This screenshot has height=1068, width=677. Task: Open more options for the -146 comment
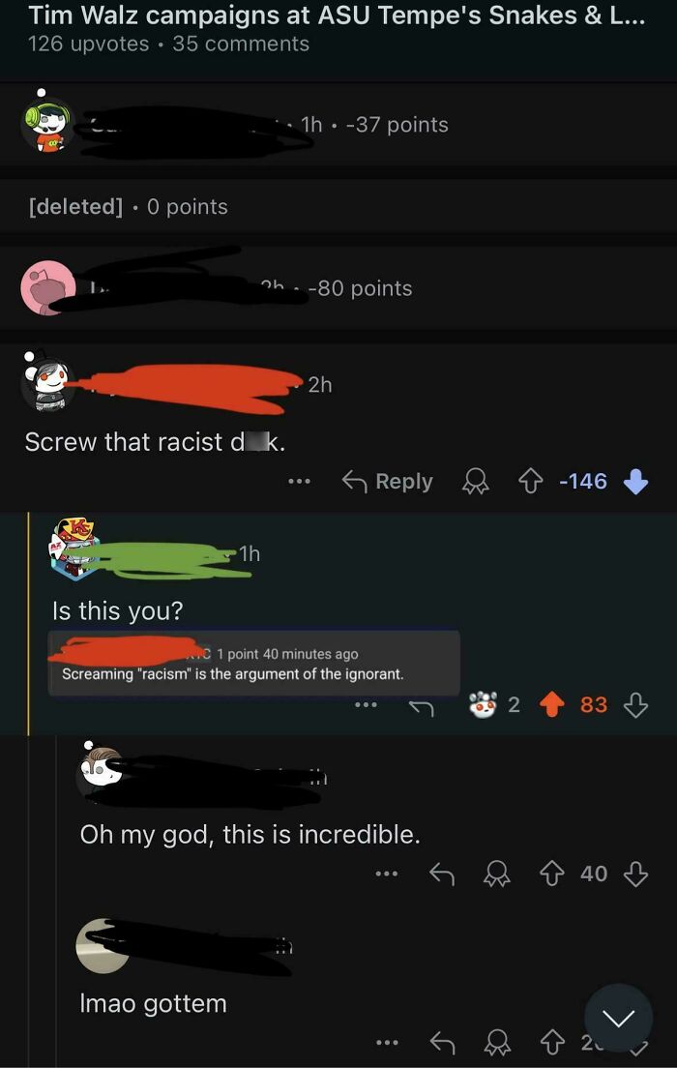point(299,482)
